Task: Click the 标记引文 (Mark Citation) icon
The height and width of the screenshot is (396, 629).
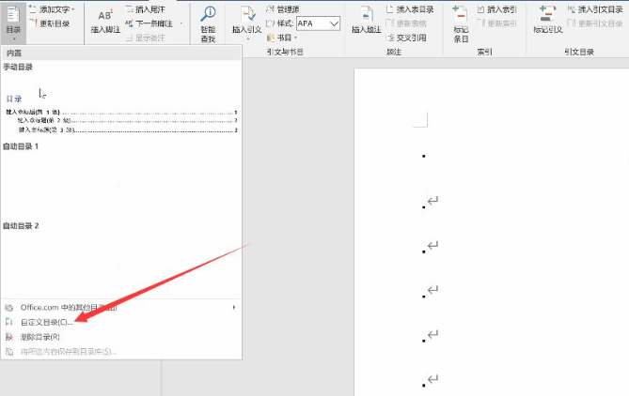Action: 548,19
